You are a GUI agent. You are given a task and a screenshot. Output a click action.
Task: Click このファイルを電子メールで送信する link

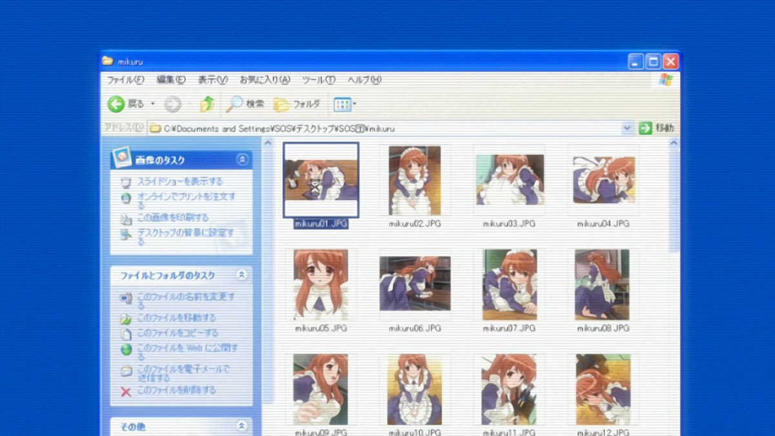(x=183, y=373)
